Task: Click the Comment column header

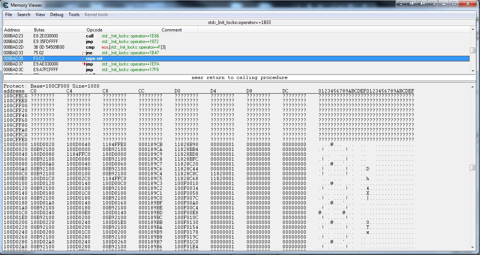Action: (172, 30)
